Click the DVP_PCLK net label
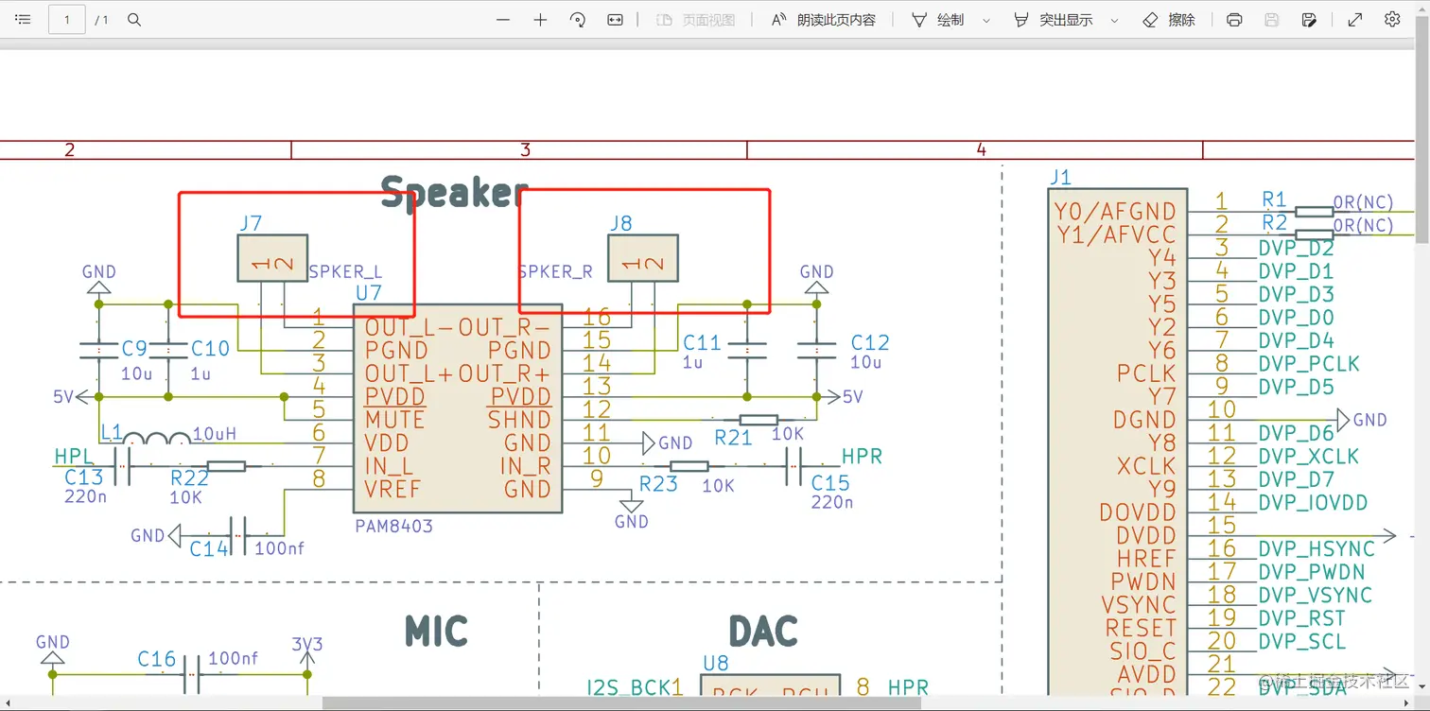Image resolution: width=1430 pixels, height=711 pixels. coord(1309,364)
